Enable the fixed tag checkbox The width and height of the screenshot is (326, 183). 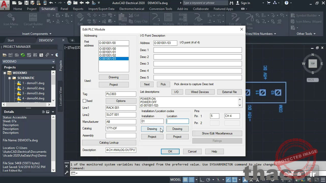click(84, 101)
